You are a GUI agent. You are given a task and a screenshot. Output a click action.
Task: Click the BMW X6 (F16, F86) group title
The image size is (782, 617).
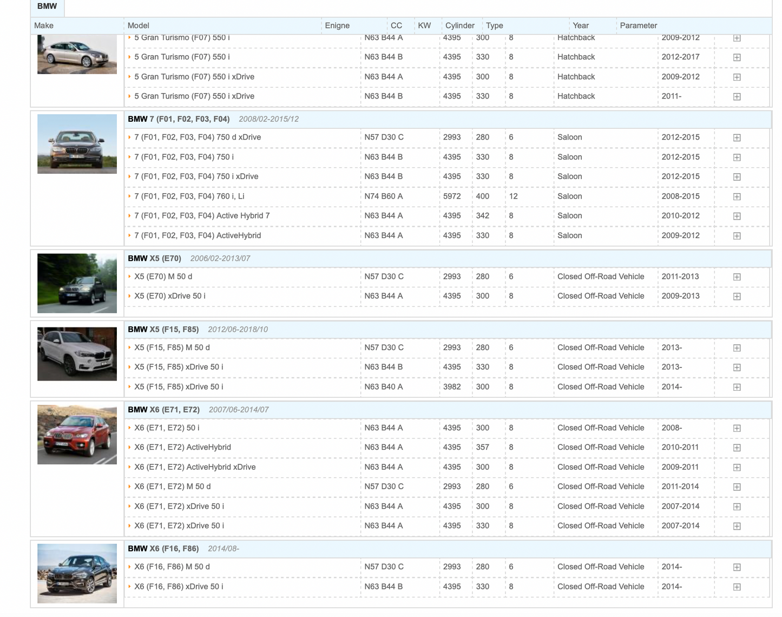[163, 548]
